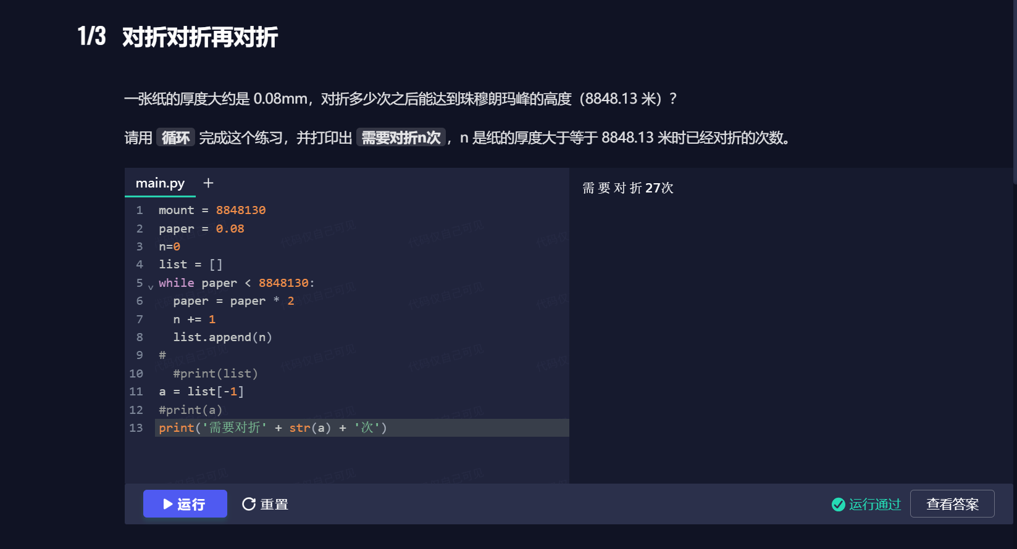Click the highlighted phrase '需要对折n次'
Screen dimensions: 1017x549
pos(401,138)
